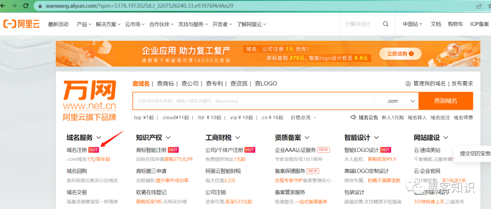Open the 域名抢注 link
491x209 pixels.
(440, 117)
